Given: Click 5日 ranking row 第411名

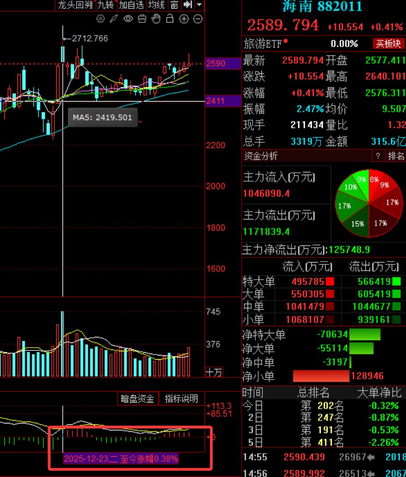Looking at the screenshot, I should [x=324, y=442].
